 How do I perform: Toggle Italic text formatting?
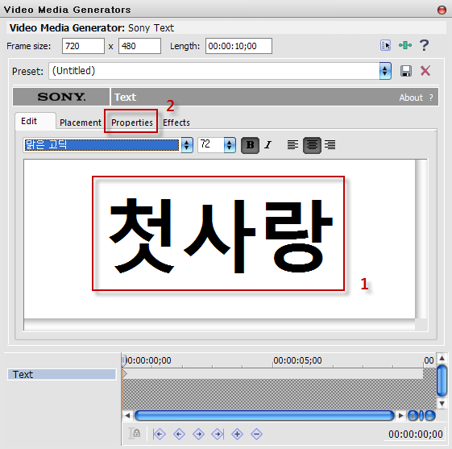268,145
